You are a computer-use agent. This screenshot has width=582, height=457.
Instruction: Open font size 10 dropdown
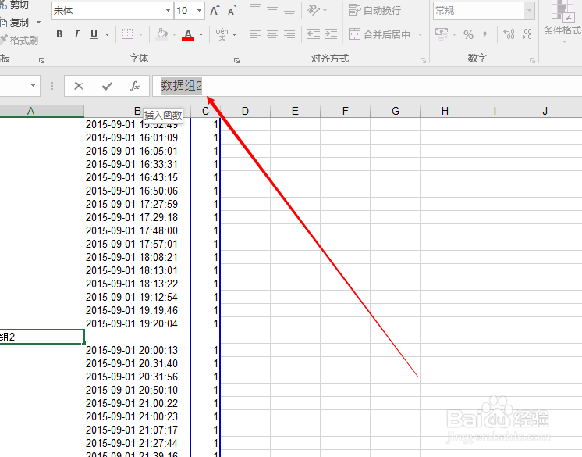199,11
